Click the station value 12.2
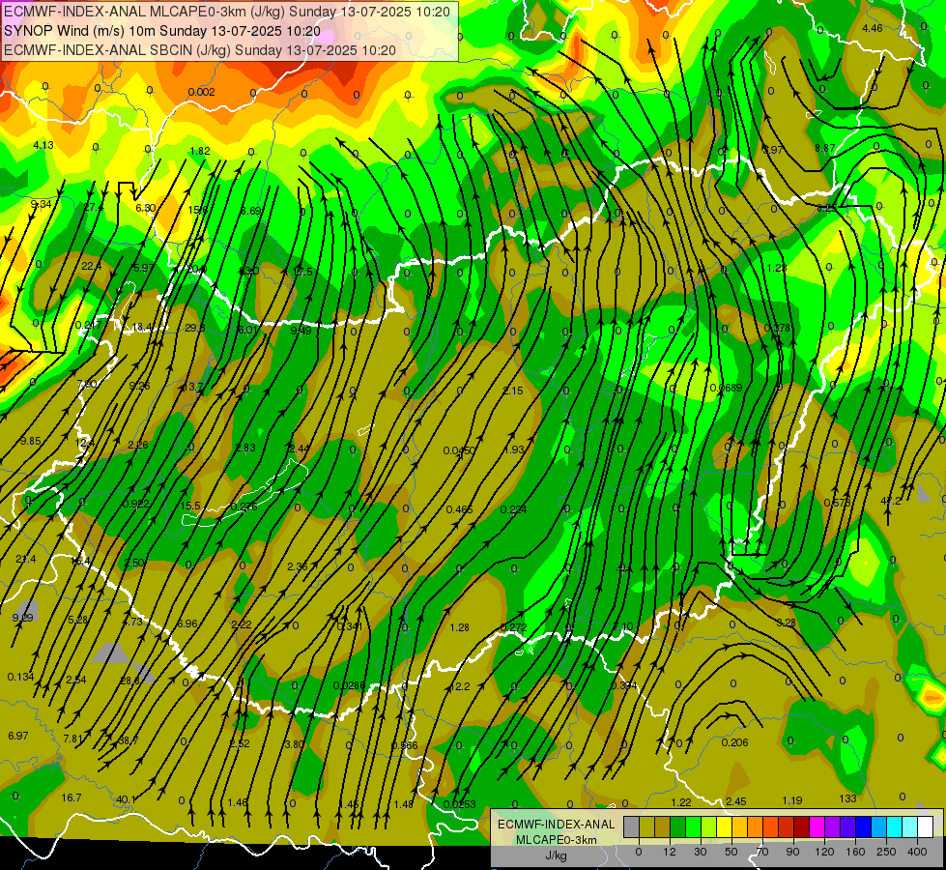946x870 pixels. pos(460,686)
